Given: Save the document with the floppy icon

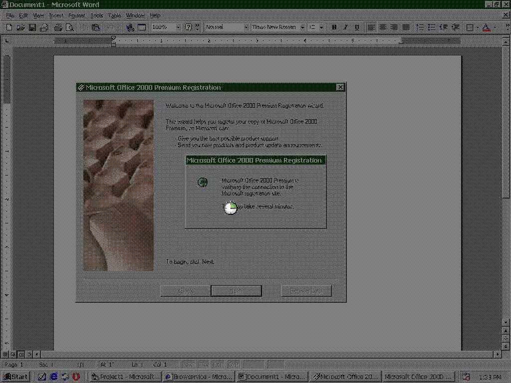Looking at the screenshot, I should (32, 27).
